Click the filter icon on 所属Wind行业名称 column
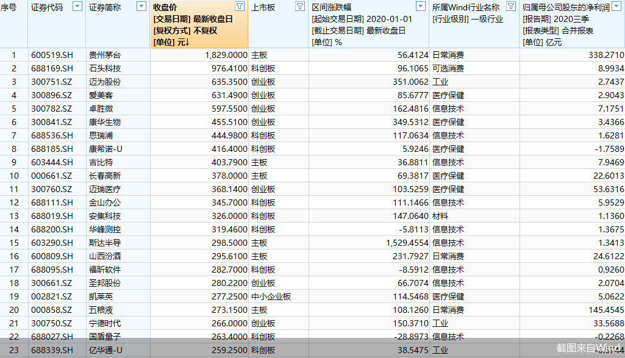The height and width of the screenshot is (358, 625). coord(511,6)
